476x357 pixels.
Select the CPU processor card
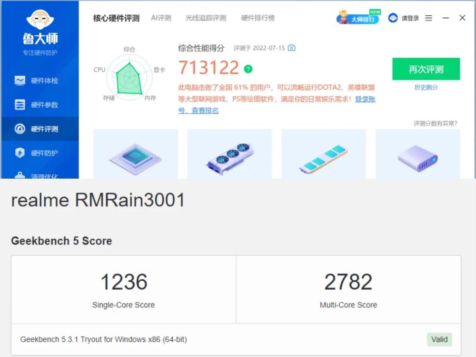click(135, 153)
